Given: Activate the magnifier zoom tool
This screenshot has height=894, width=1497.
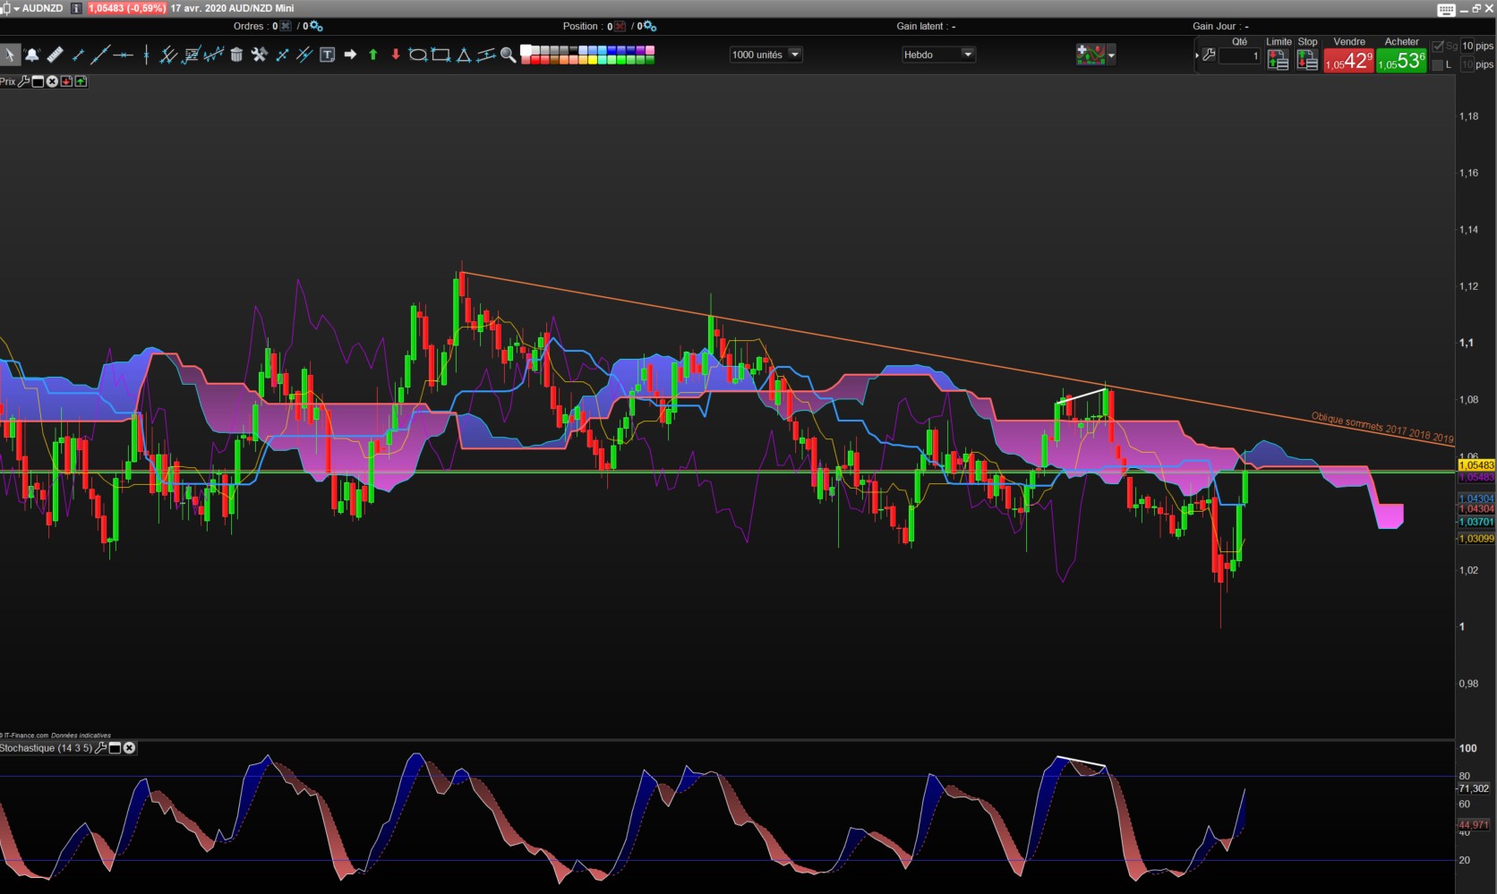Looking at the screenshot, I should coord(508,55).
